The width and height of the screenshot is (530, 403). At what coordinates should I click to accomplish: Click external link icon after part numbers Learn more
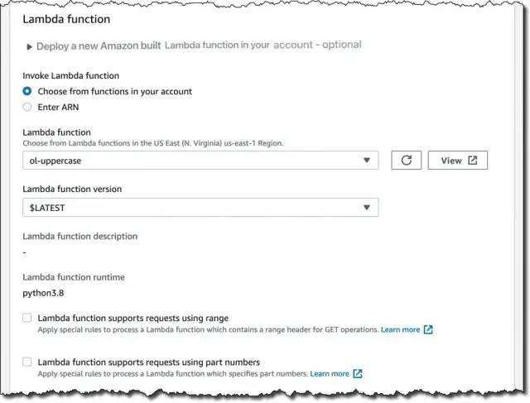[358, 374]
